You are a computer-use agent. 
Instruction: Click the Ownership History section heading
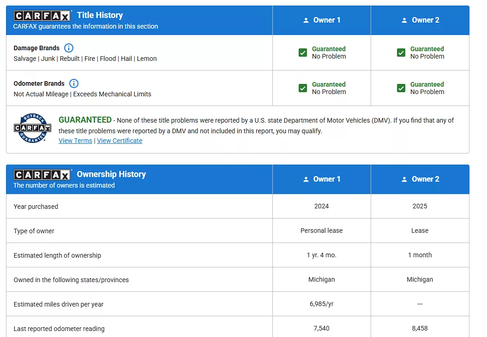111,174
